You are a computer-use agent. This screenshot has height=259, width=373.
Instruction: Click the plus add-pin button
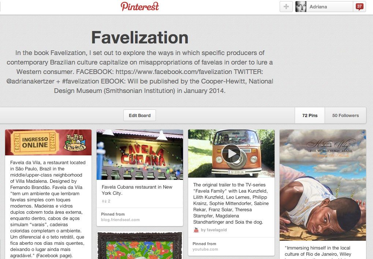click(x=286, y=7)
